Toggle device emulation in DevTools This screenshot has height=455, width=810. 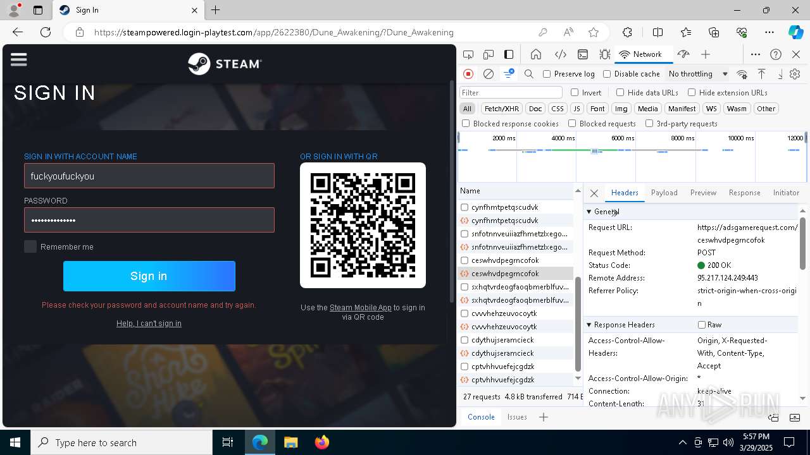(x=489, y=54)
